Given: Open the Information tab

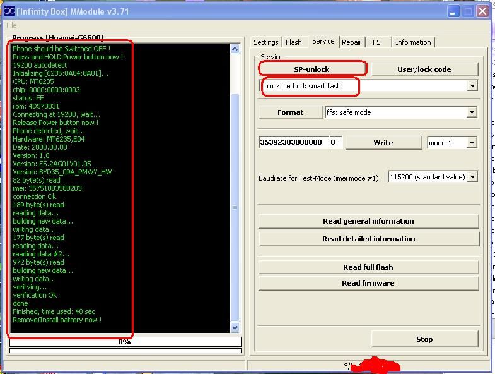Looking at the screenshot, I should [413, 42].
